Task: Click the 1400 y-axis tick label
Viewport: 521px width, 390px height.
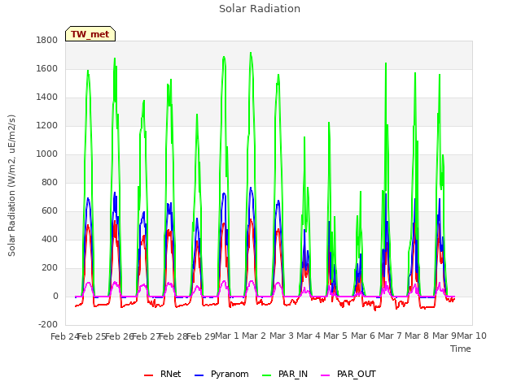Action: 47,97
